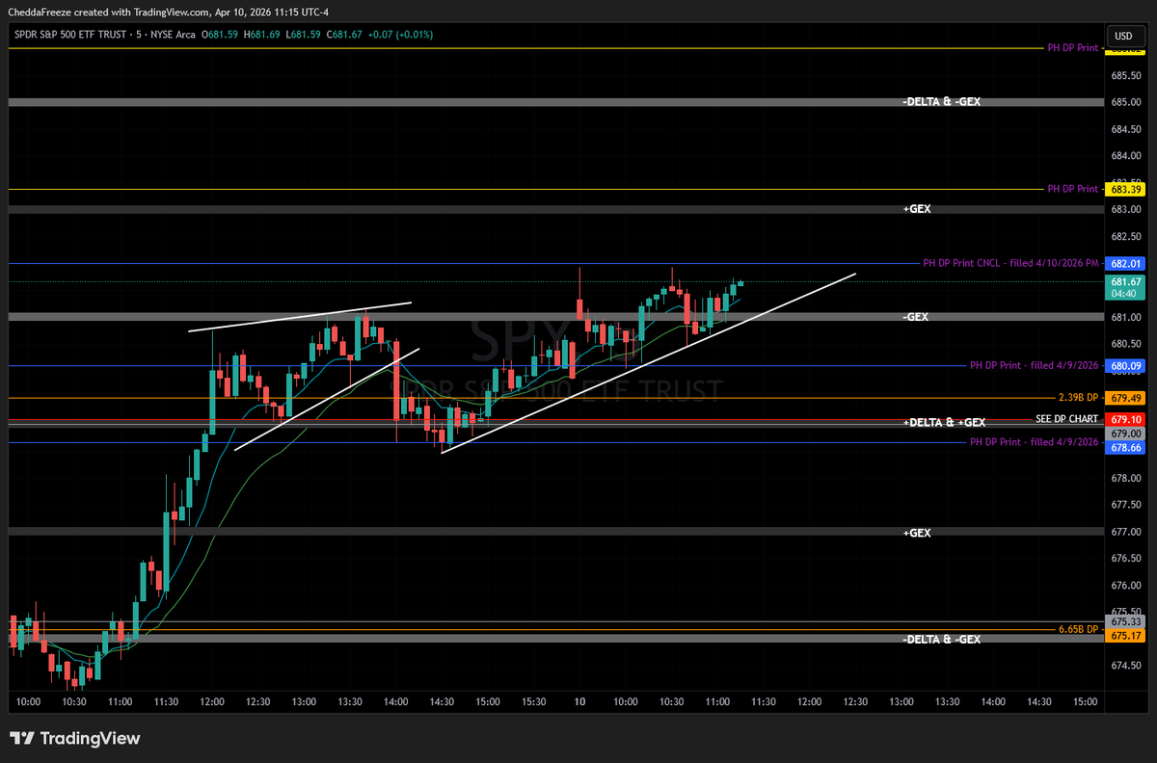The height and width of the screenshot is (763, 1157).
Task: Click the orange 675.17 price tag
Action: (1126, 636)
